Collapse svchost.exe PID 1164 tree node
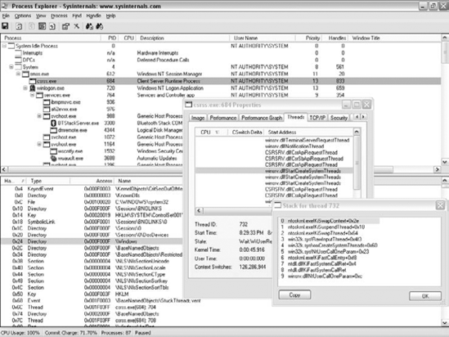Viewport: 449px width, 337px height. (x=39, y=144)
